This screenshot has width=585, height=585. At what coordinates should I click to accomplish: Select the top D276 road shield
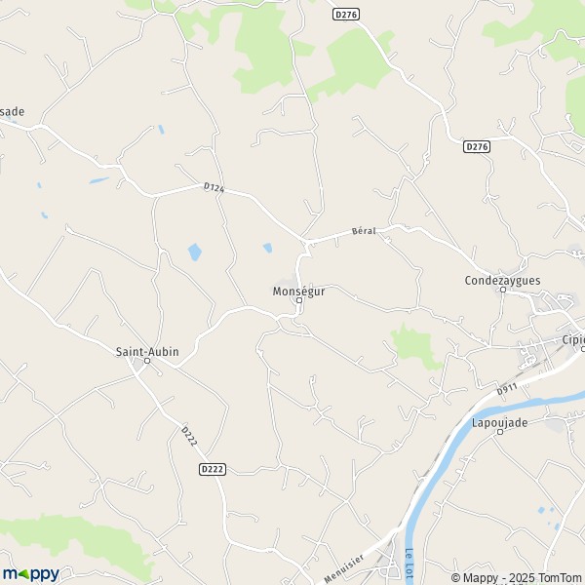coord(345,15)
